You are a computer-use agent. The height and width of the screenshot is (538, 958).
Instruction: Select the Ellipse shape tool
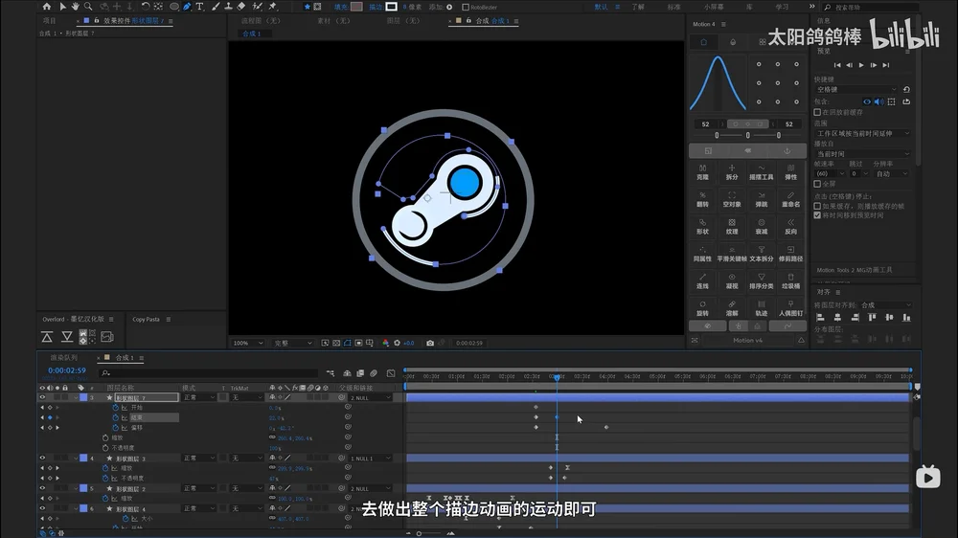tap(174, 7)
